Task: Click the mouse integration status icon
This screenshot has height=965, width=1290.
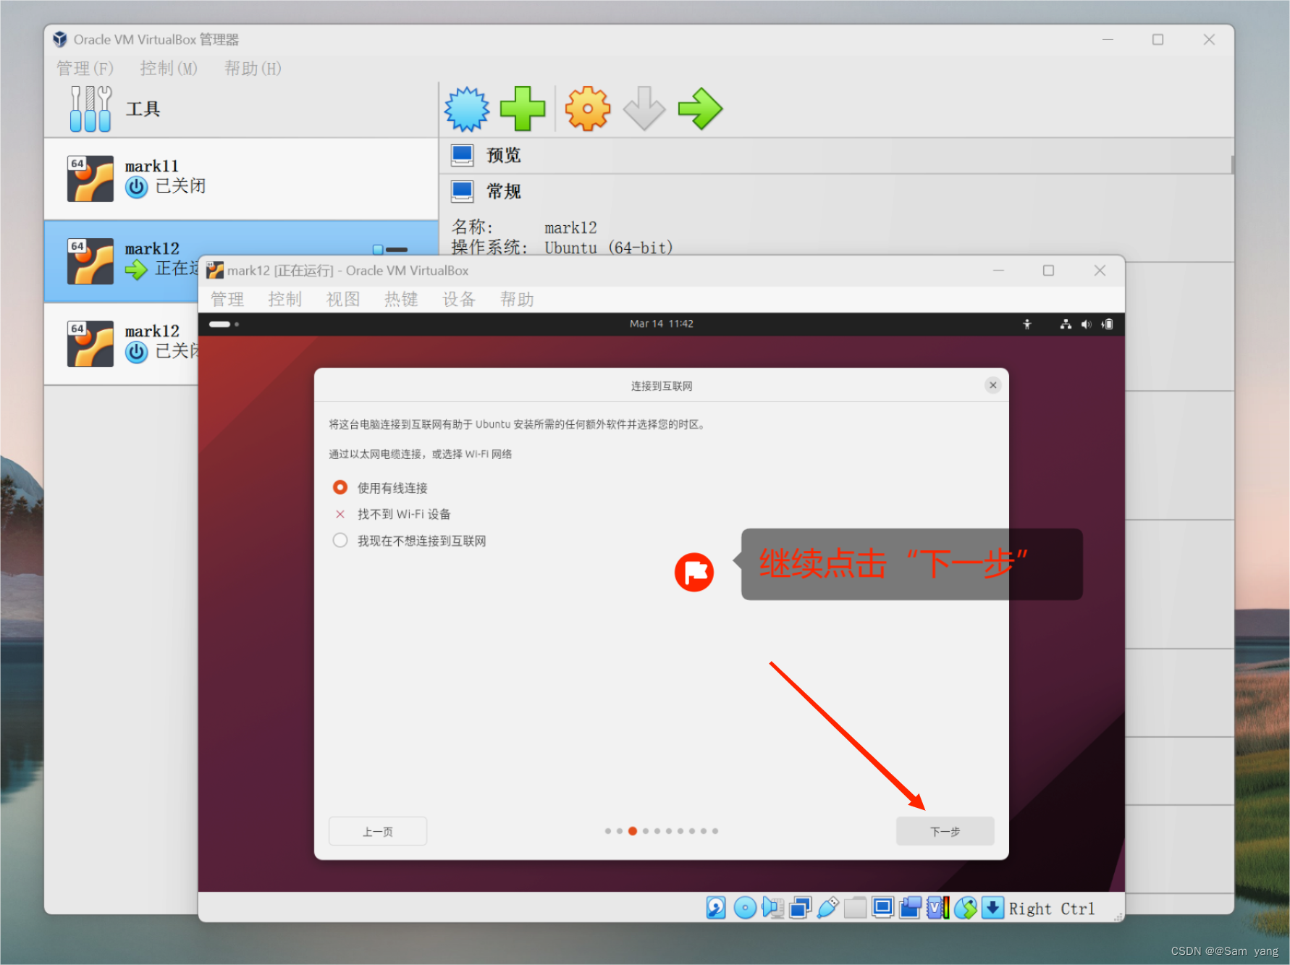Action: click(x=965, y=907)
